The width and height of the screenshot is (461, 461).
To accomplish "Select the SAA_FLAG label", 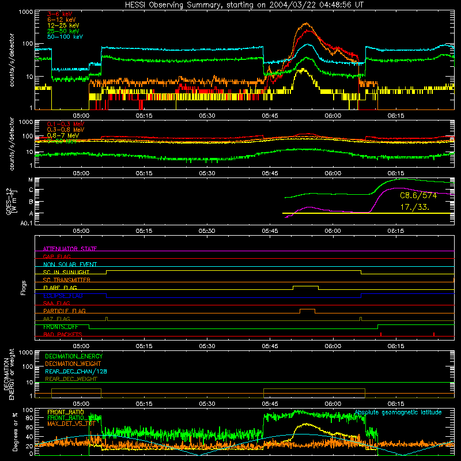I will tap(56, 304).
